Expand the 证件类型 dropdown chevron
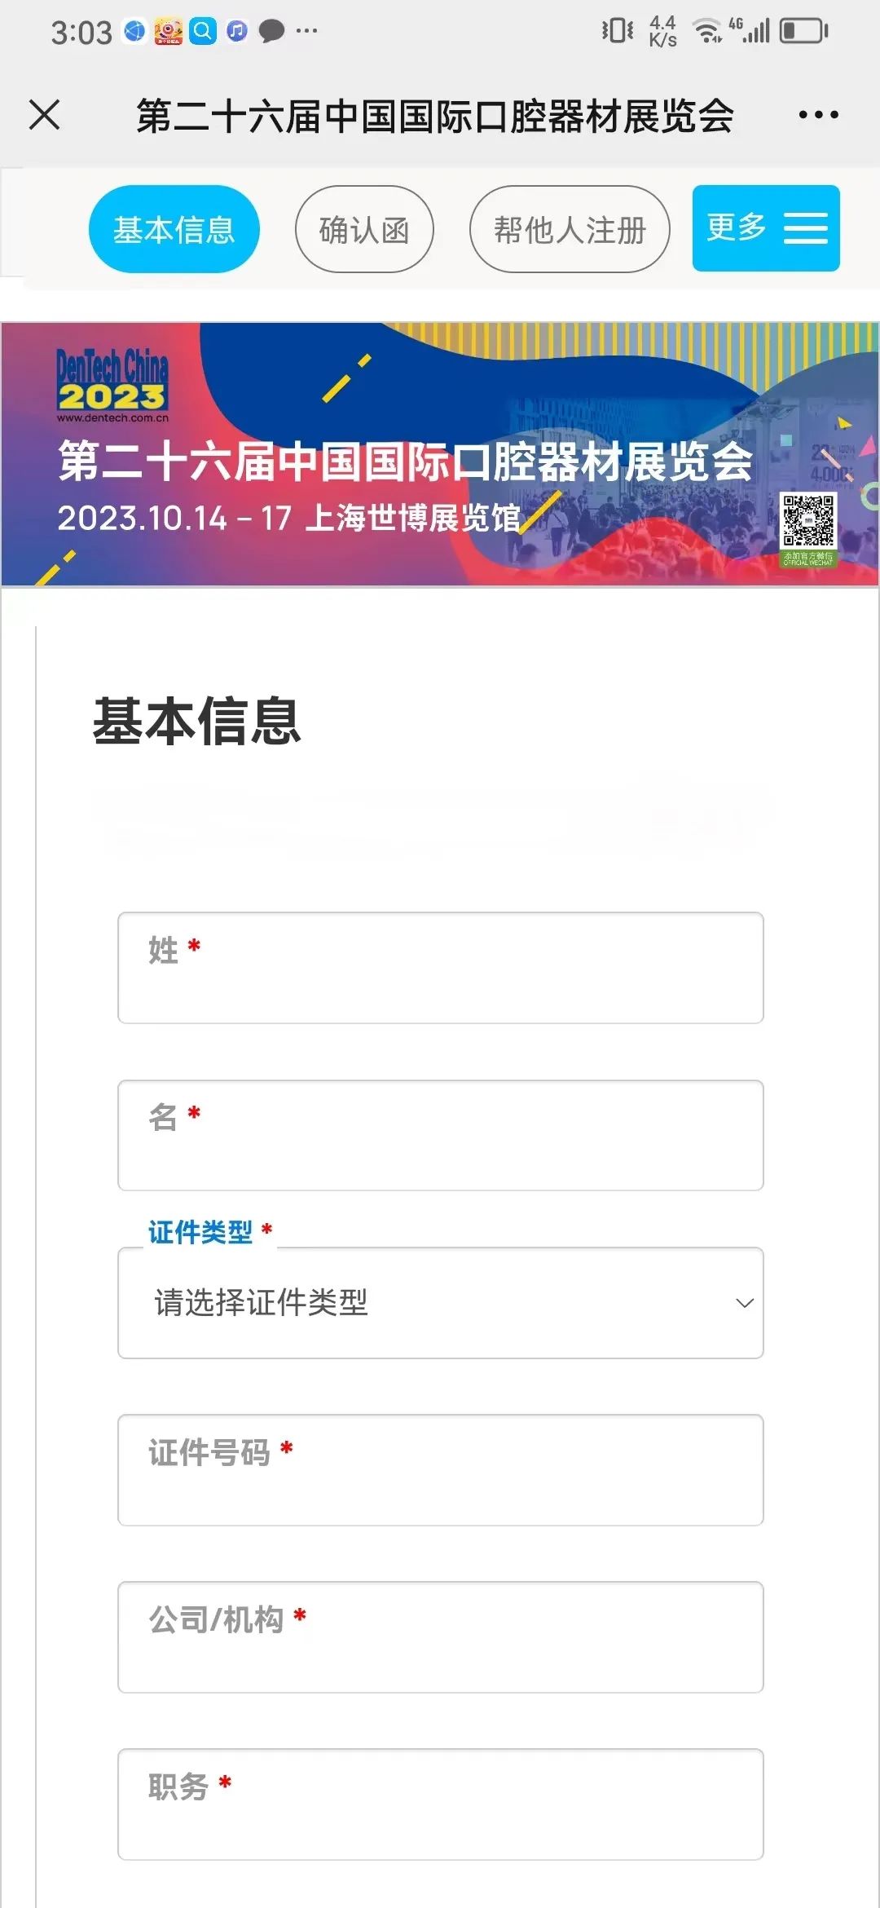 744,1303
